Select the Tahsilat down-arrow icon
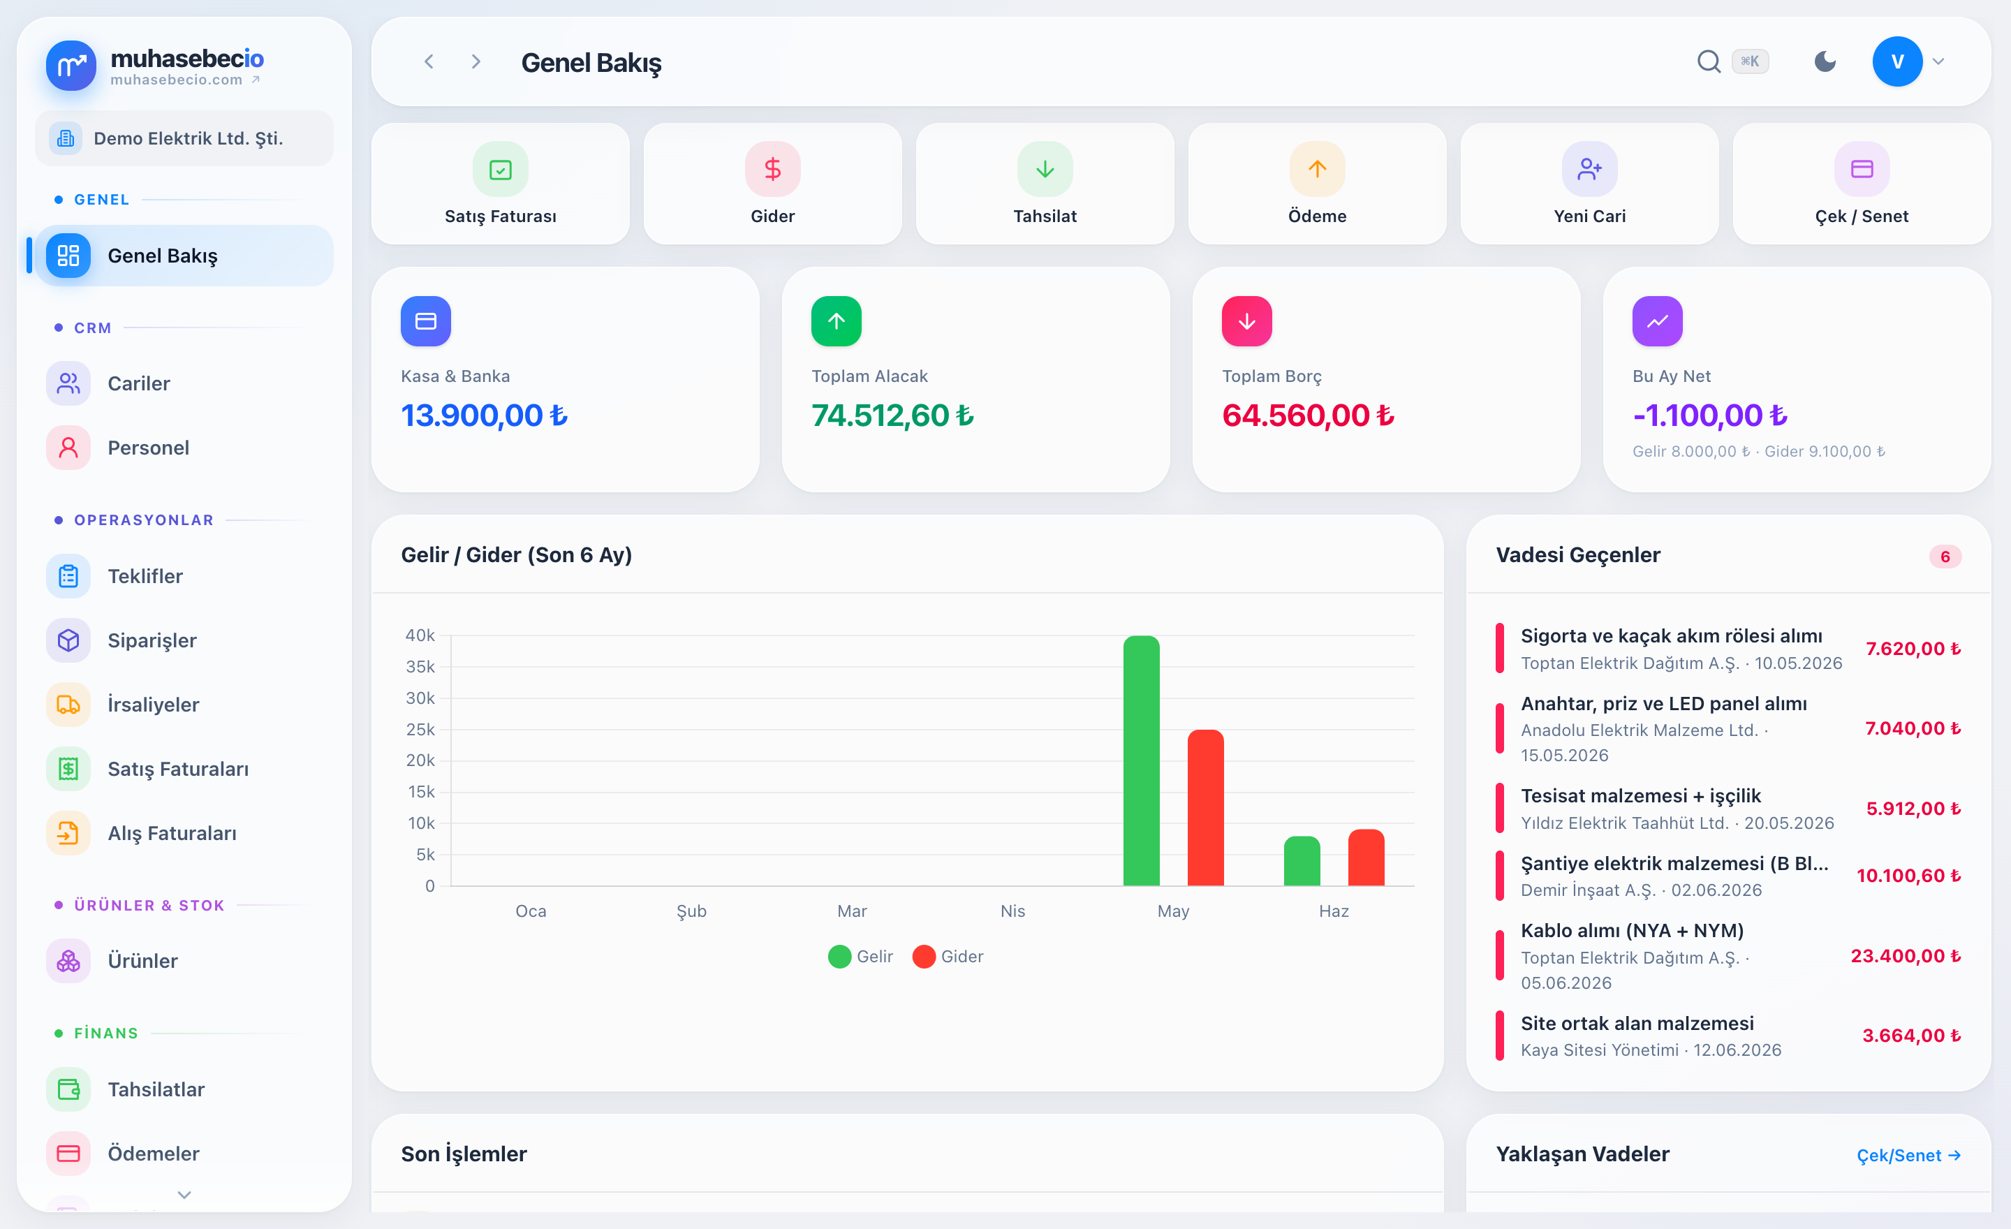The height and width of the screenshot is (1229, 2011). (1045, 169)
